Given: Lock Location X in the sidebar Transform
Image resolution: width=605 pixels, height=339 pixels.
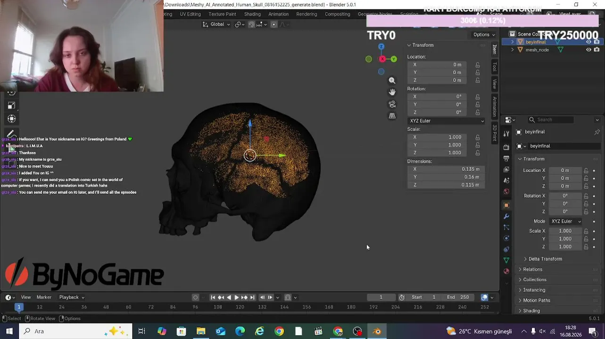Looking at the screenshot, I should pyautogui.click(x=478, y=65).
